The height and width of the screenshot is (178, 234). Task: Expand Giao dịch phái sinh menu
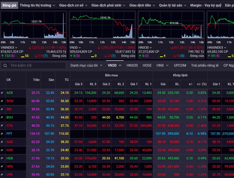(x=108, y=5)
